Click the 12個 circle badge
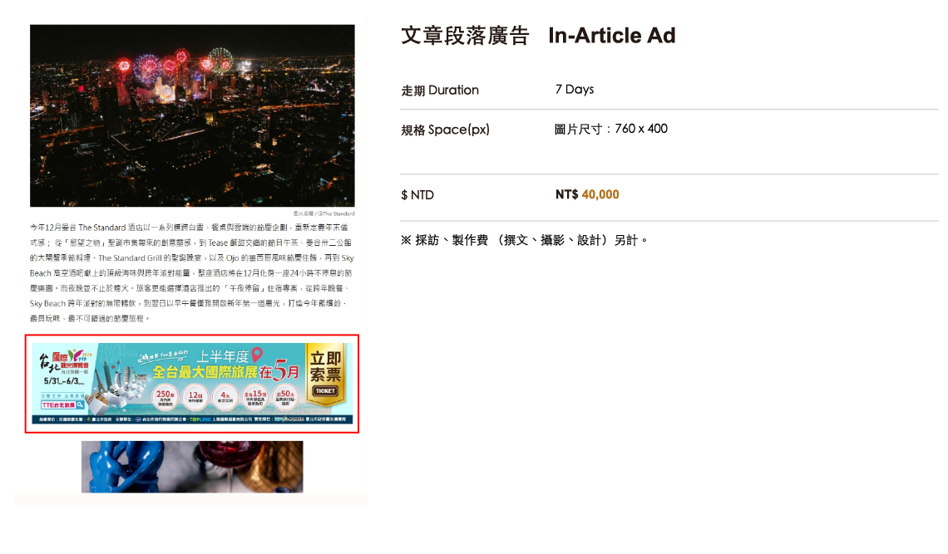Screen dimensions: 948x554 tap(195, 399)
